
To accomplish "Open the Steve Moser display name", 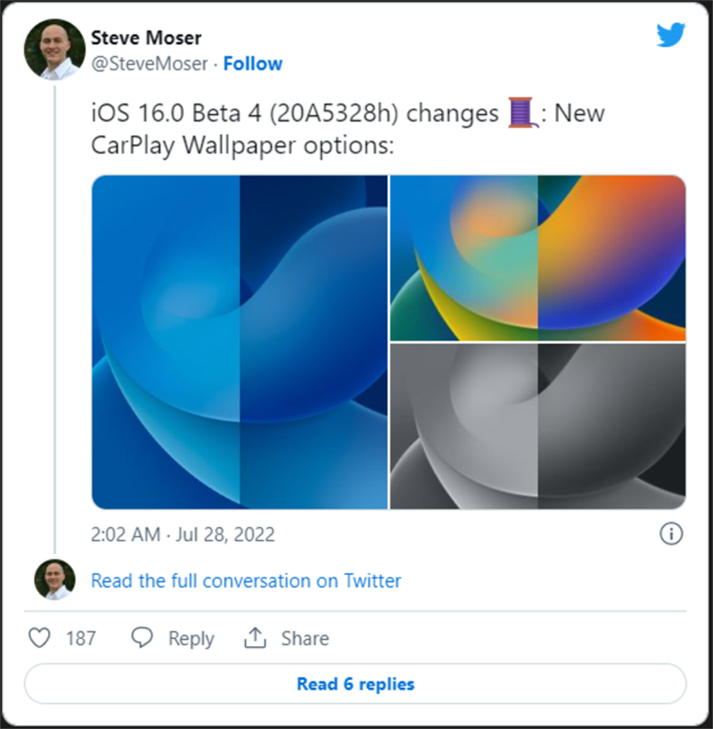I will click(146, 38).
